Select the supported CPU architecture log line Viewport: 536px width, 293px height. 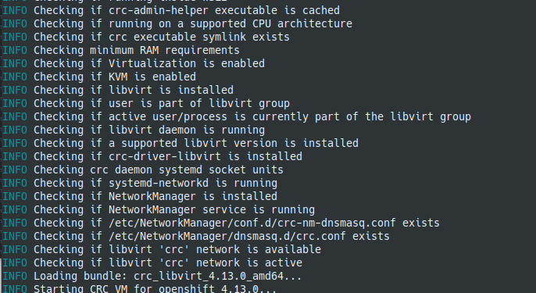tap(177, 24)
